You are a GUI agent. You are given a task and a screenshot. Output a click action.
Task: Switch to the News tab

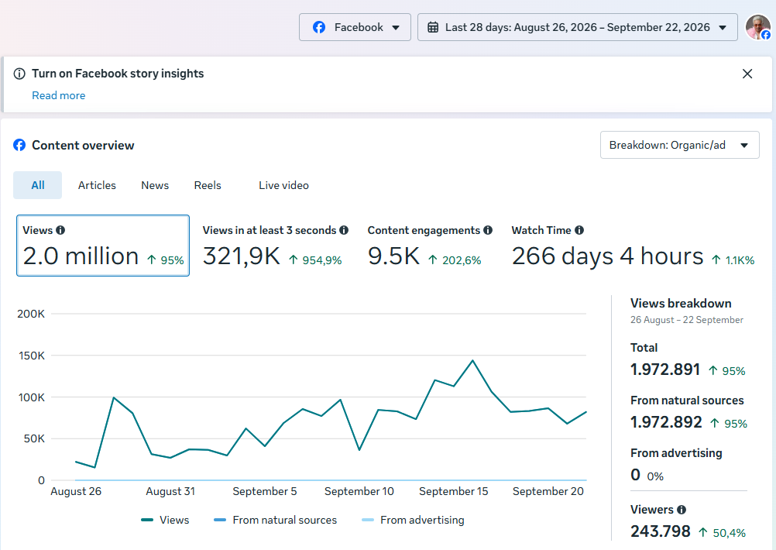155,185
